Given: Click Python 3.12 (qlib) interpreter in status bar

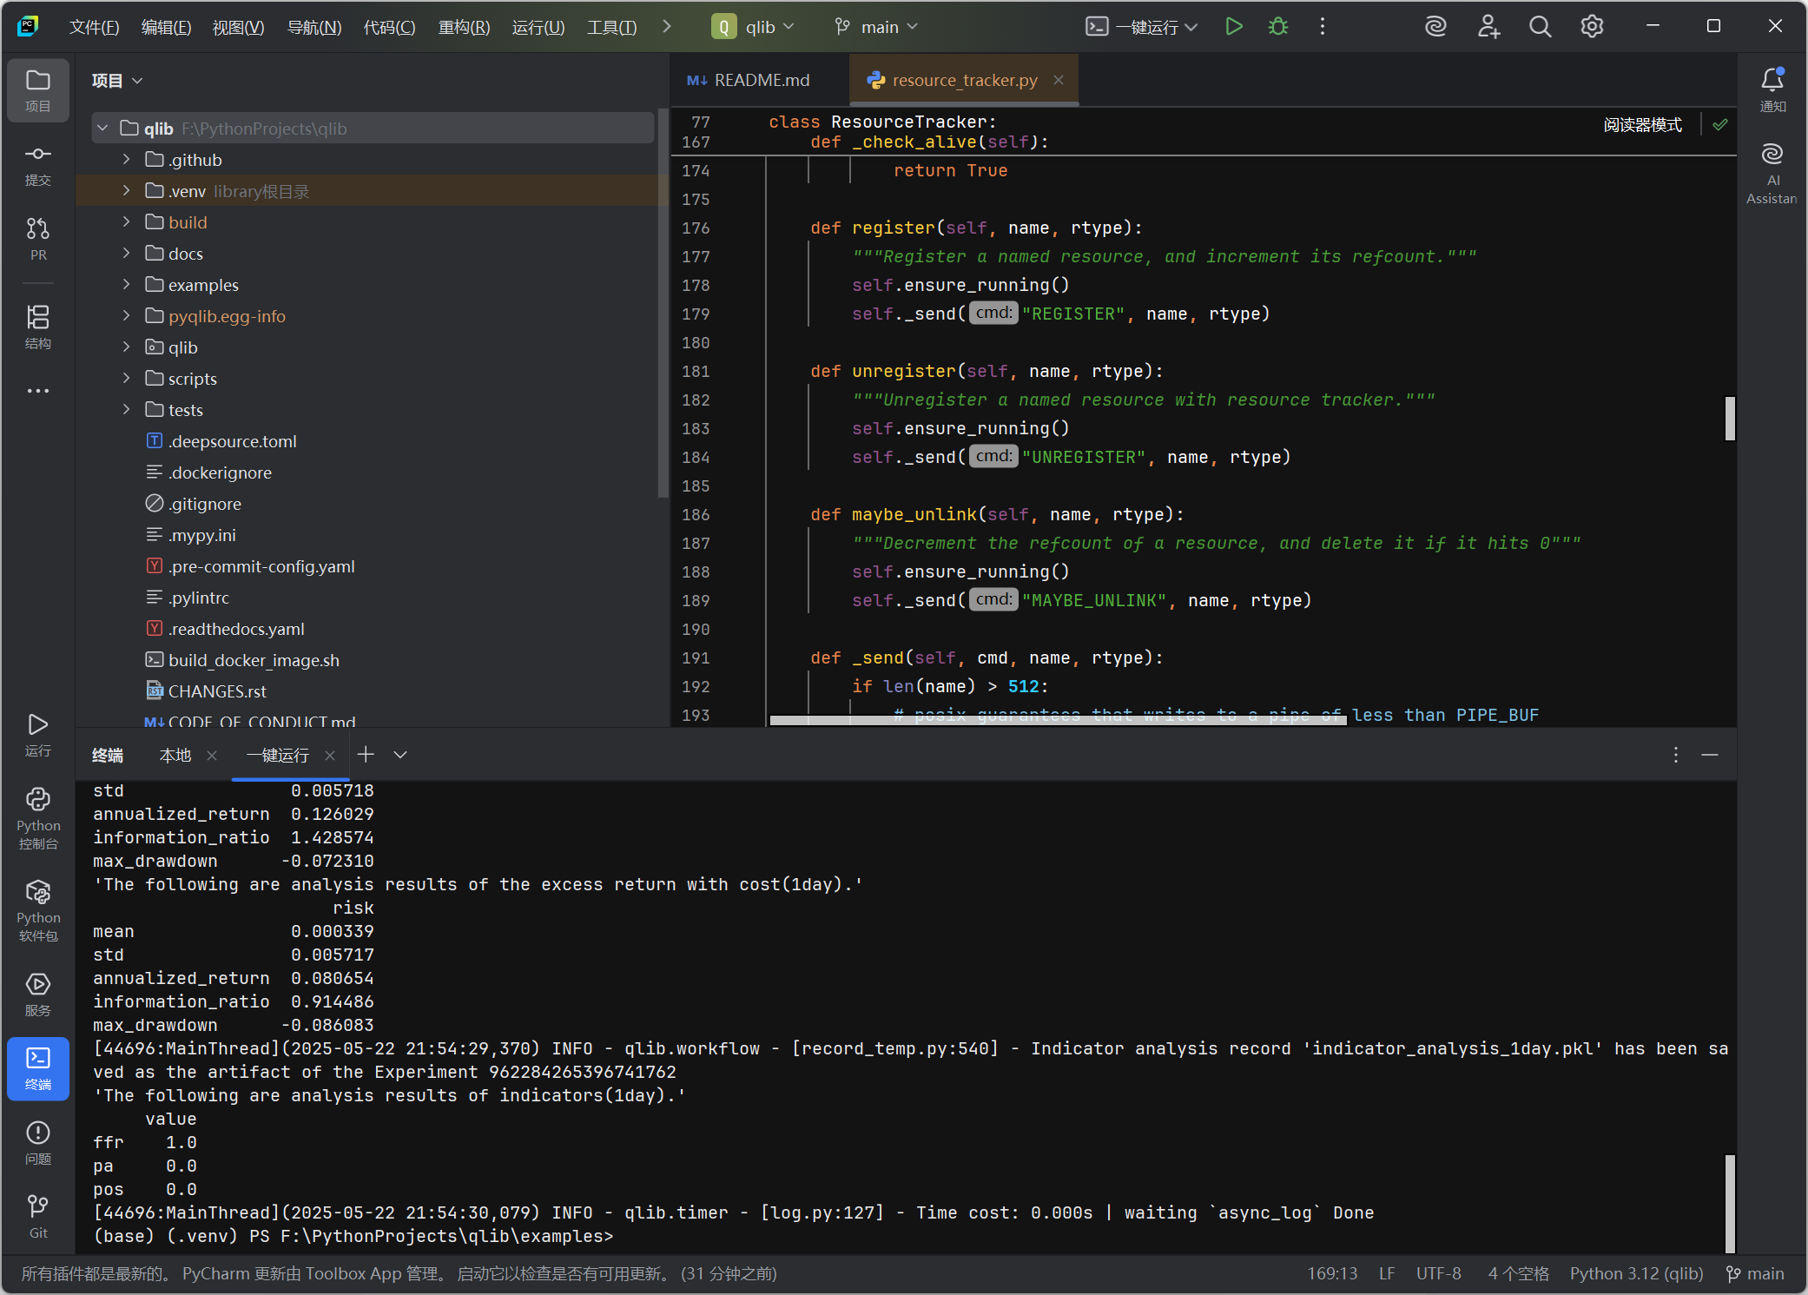Looking at the screenshot, I should (x=1636, y=1273).
